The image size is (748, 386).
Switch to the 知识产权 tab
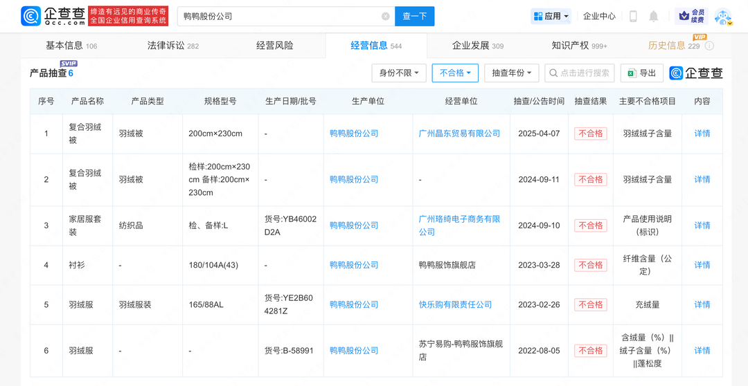(579, 46)
